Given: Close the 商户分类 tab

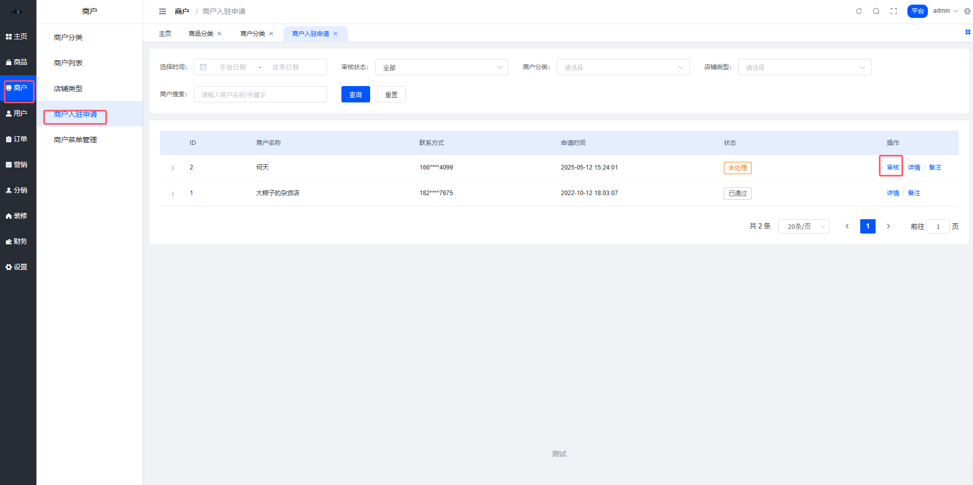Looking at the screenshot, I should (271, 34).
